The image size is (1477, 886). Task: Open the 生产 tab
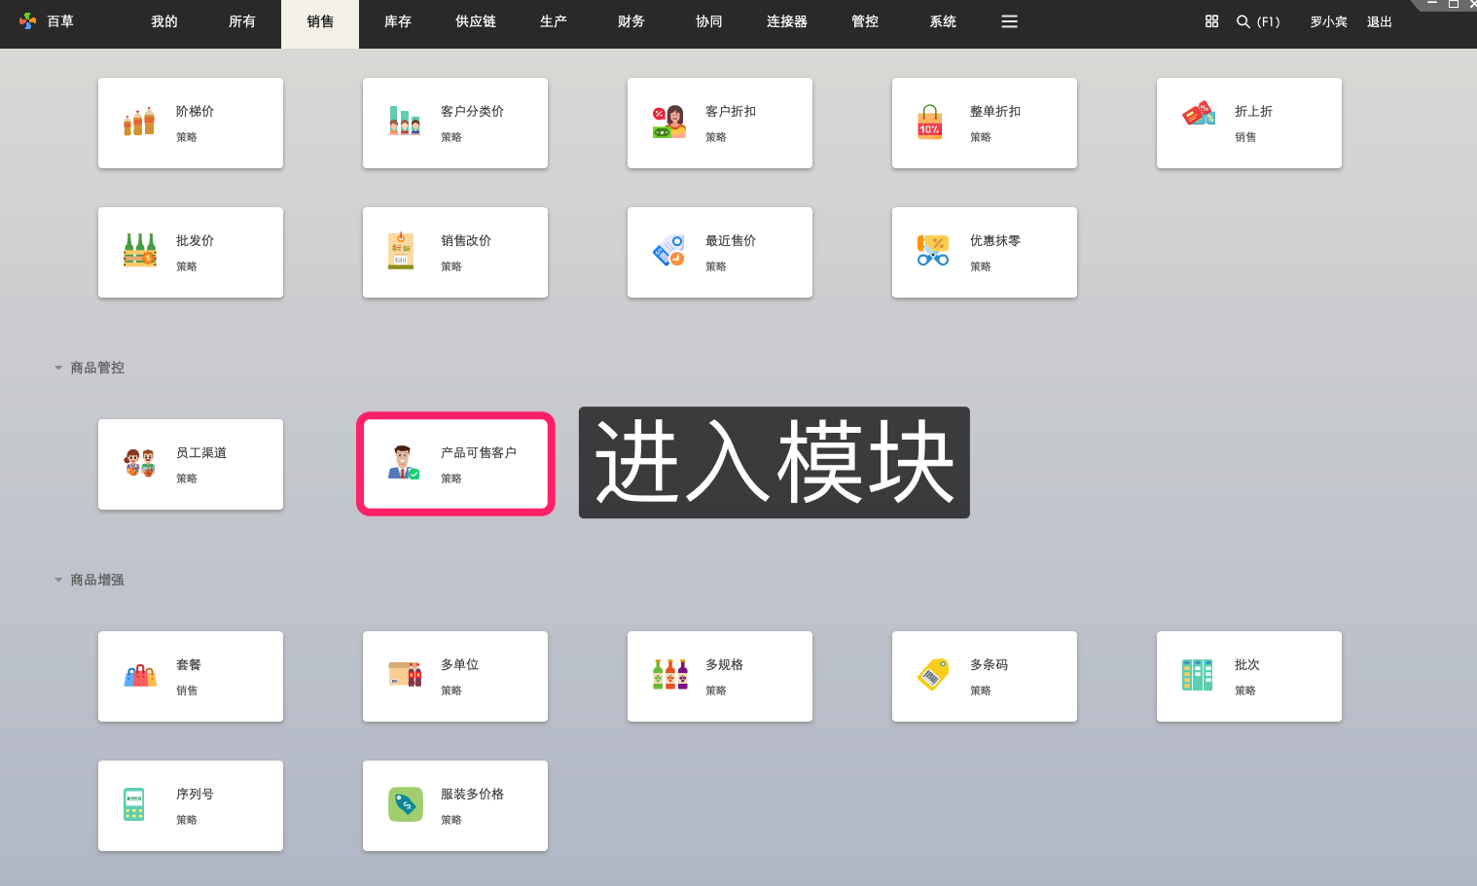click(554, 21)
